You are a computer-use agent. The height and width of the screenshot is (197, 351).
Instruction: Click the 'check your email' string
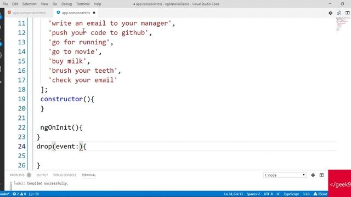(83, 80)
